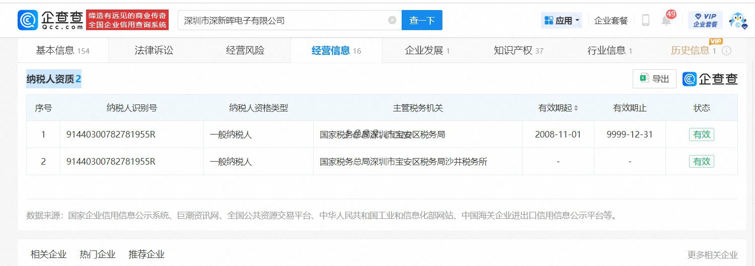
Task: Select the 经营信息 tab
Action: pos(336,50)
